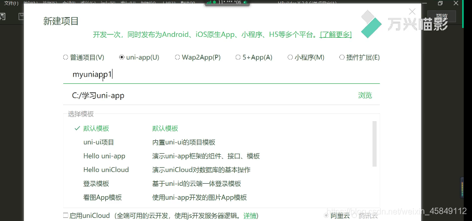Select the uni-ui项目 template
472x221 pixels.
99,142
